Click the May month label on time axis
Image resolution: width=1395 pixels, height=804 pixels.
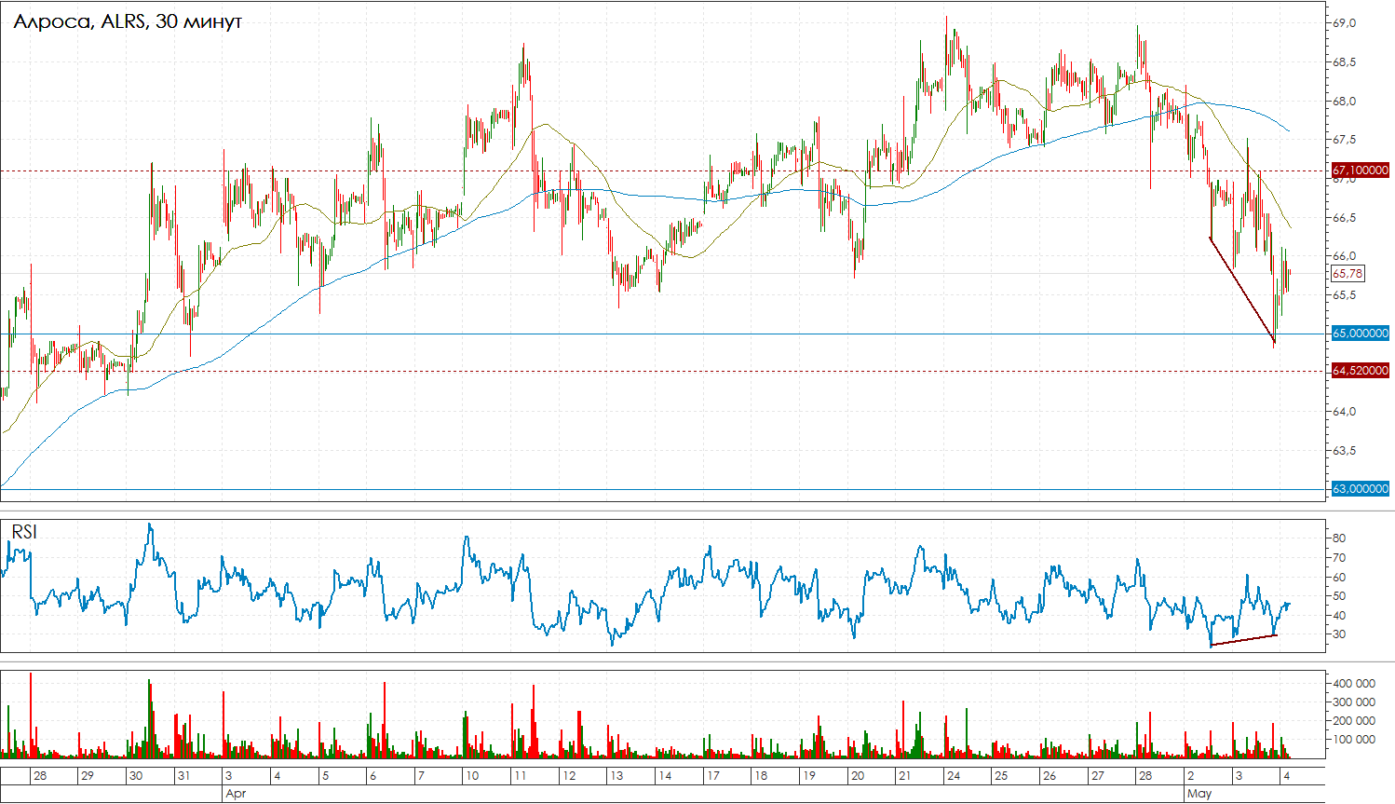coord(1199,794)
